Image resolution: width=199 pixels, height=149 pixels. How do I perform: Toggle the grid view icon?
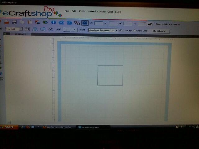(x=85, y=23)
